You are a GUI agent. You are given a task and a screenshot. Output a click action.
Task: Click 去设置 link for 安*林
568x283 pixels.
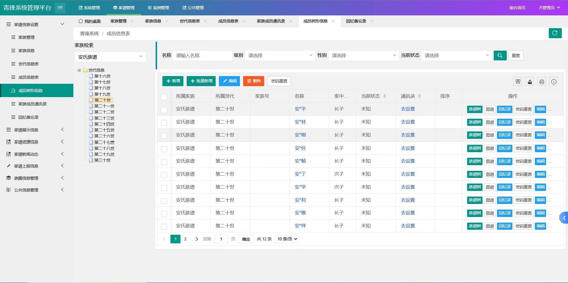pos(408,122)
